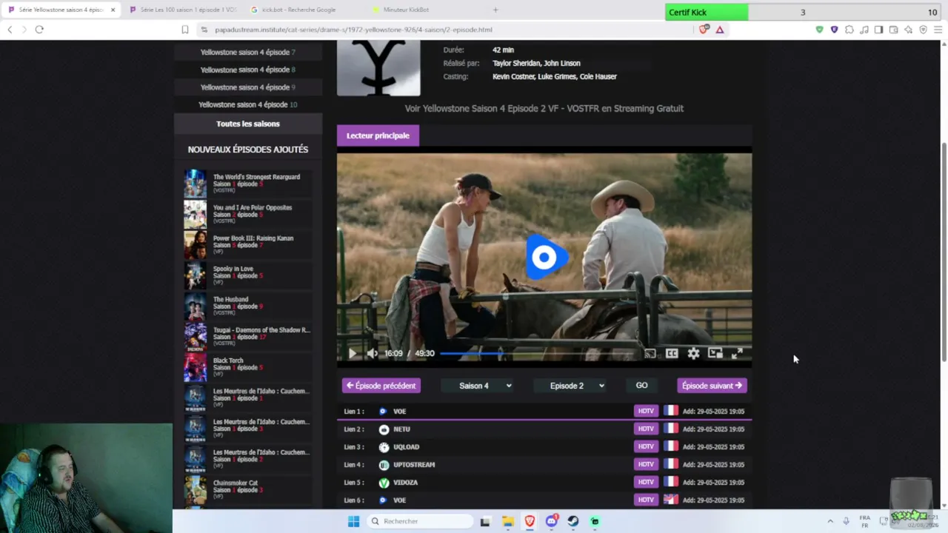Screen dimensions: 948x533
Task: Open the browser hamburger menu
Action: tap(938, 30)
